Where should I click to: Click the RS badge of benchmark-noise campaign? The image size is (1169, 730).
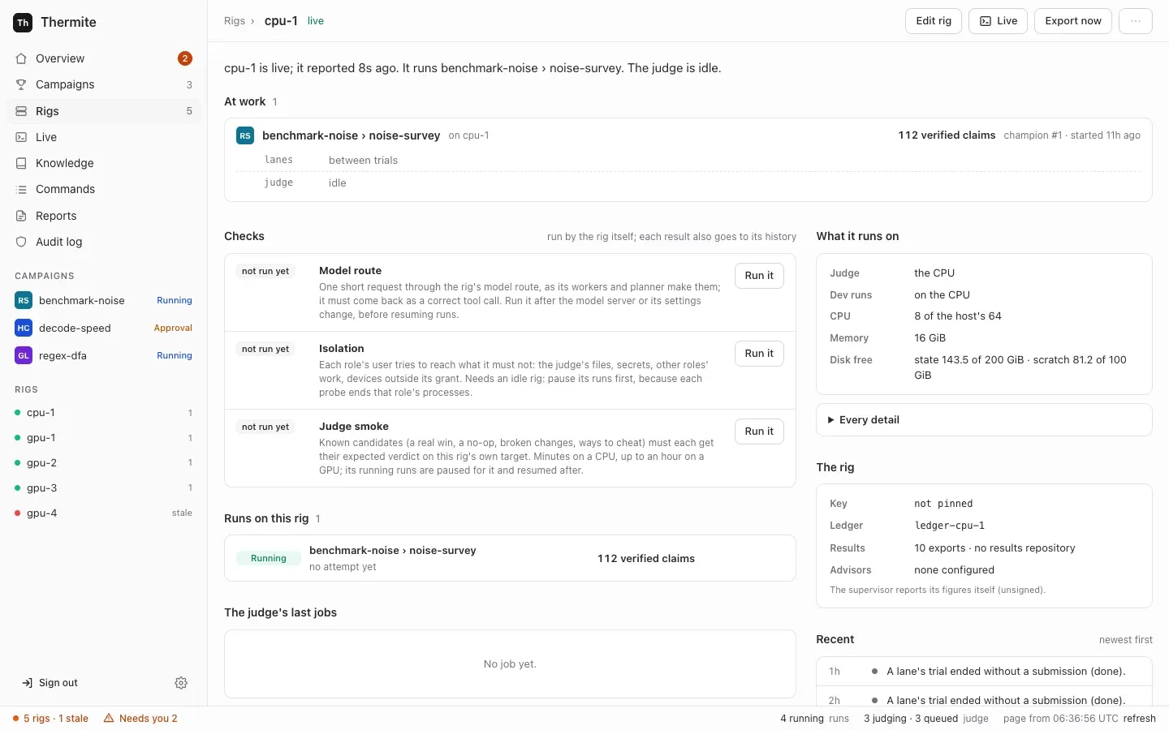[x=24, y=300]
